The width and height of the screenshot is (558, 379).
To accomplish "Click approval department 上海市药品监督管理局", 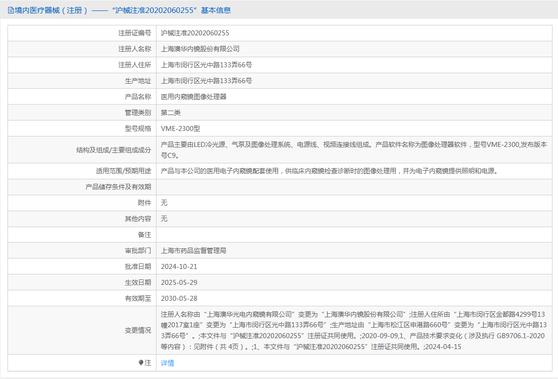I will pyautogui.click(x=194, y=251).
